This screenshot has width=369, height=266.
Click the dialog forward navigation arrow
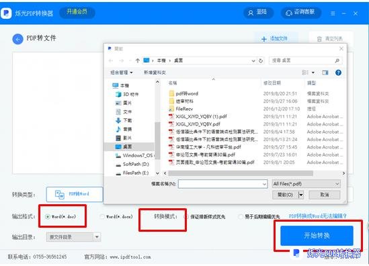122,60
